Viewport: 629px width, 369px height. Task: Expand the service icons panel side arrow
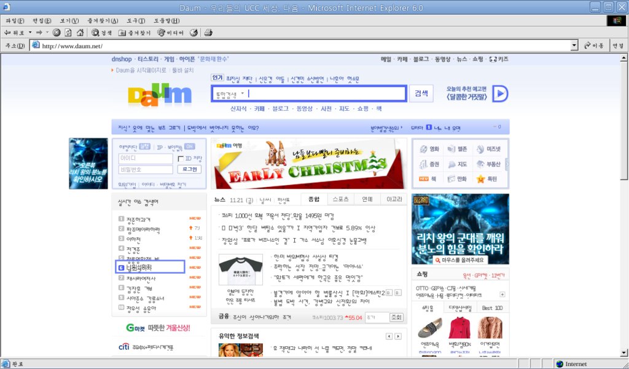point(507,164)
